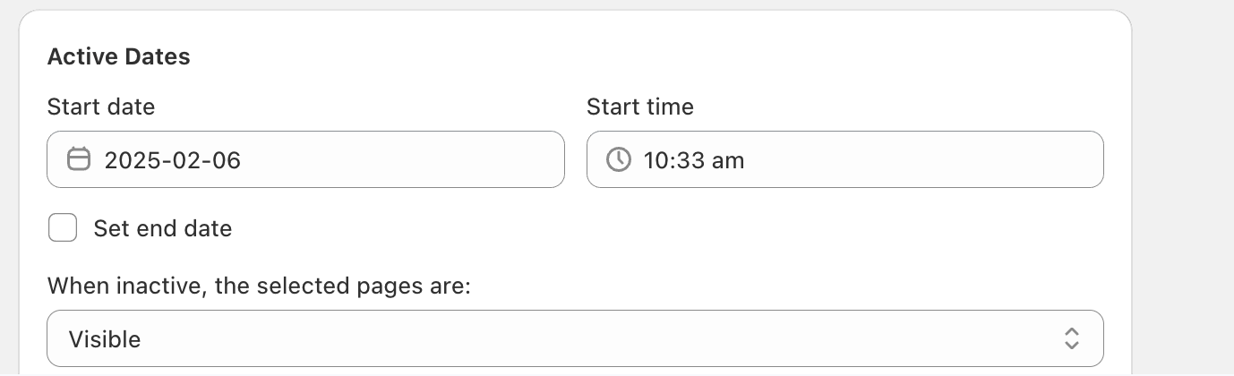Click the up-down chevron icon beside Visible
This screenshot has width=1234, height=376.
(1072, 338)
